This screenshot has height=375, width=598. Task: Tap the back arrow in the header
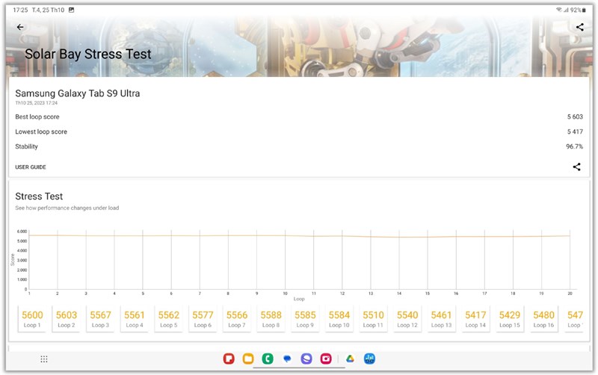coord(20,27)
